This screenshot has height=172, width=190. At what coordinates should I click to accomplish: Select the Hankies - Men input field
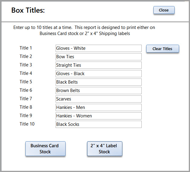98,107
